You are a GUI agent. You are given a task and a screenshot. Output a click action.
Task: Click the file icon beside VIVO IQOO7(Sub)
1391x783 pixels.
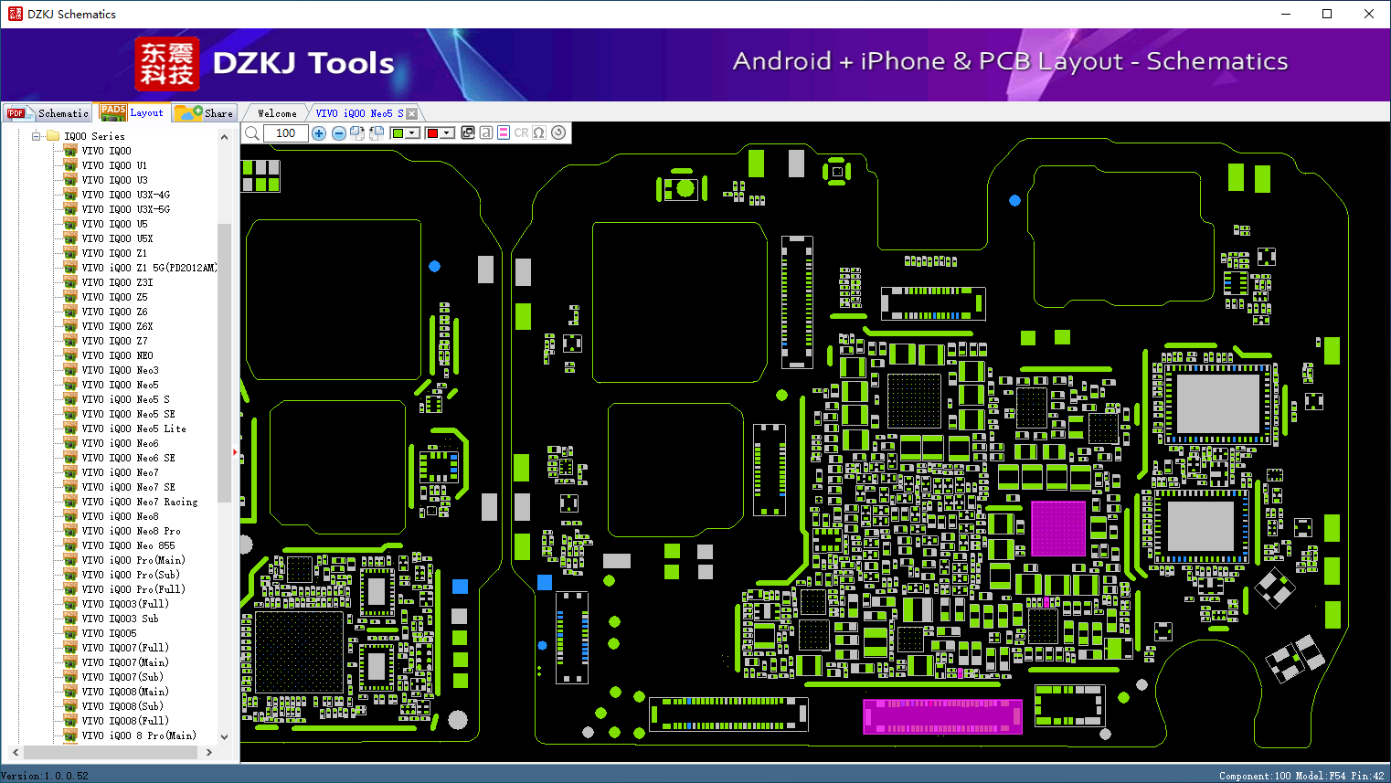coord(70,677)
